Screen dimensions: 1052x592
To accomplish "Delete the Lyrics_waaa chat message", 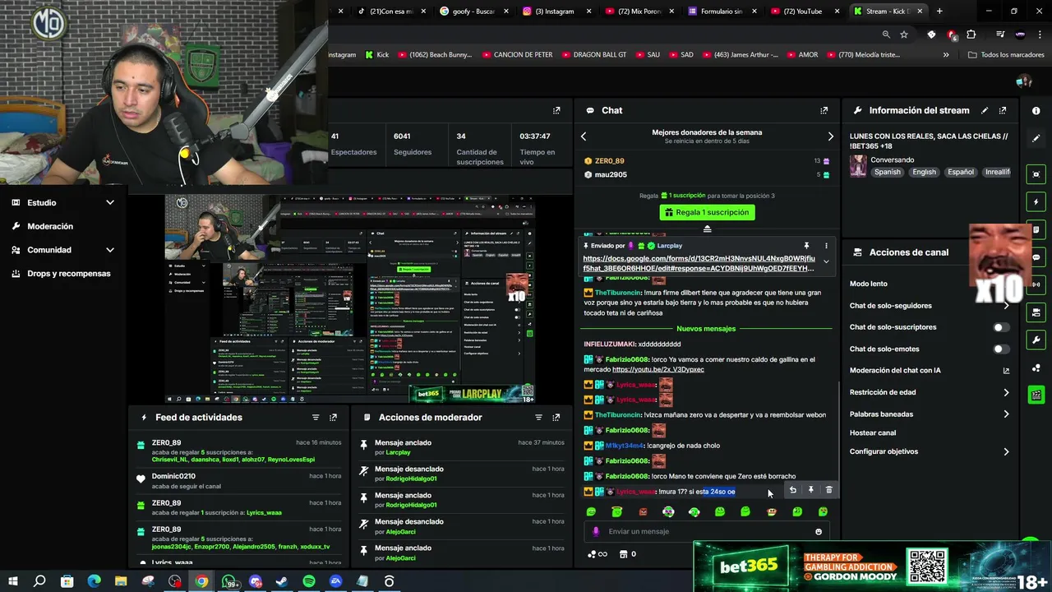I will point(828,490).
